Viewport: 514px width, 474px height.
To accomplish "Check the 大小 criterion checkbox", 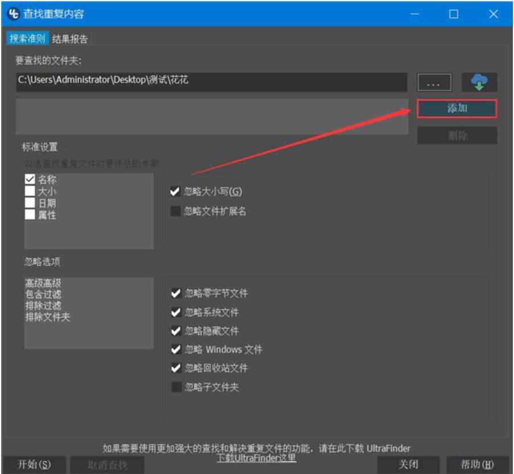I will coord(30,191).
